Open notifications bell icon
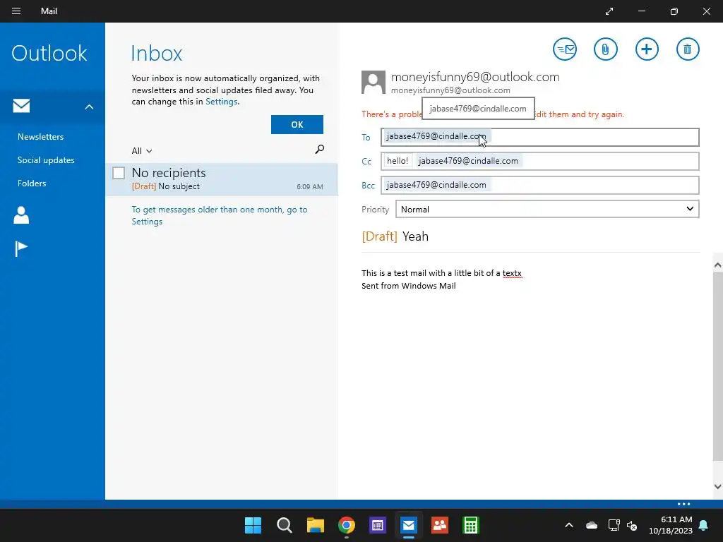723x542 pixels. click(x=704, y=525)
